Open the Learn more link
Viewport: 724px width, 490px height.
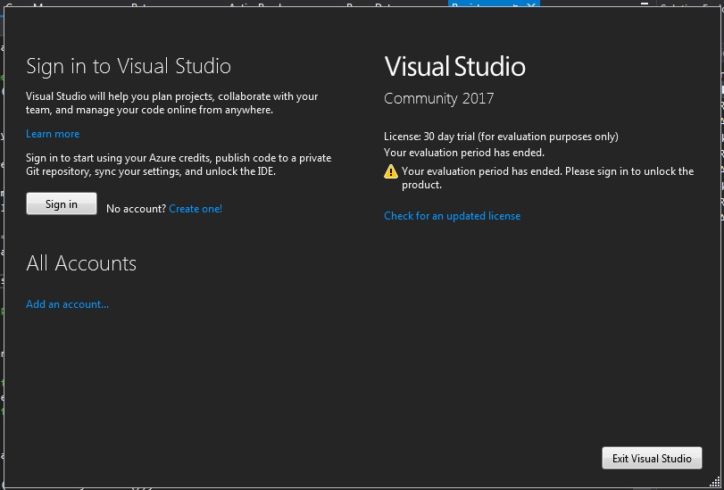53,134
